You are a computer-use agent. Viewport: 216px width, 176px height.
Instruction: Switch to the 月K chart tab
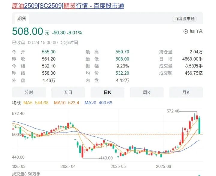click(186, 92)
